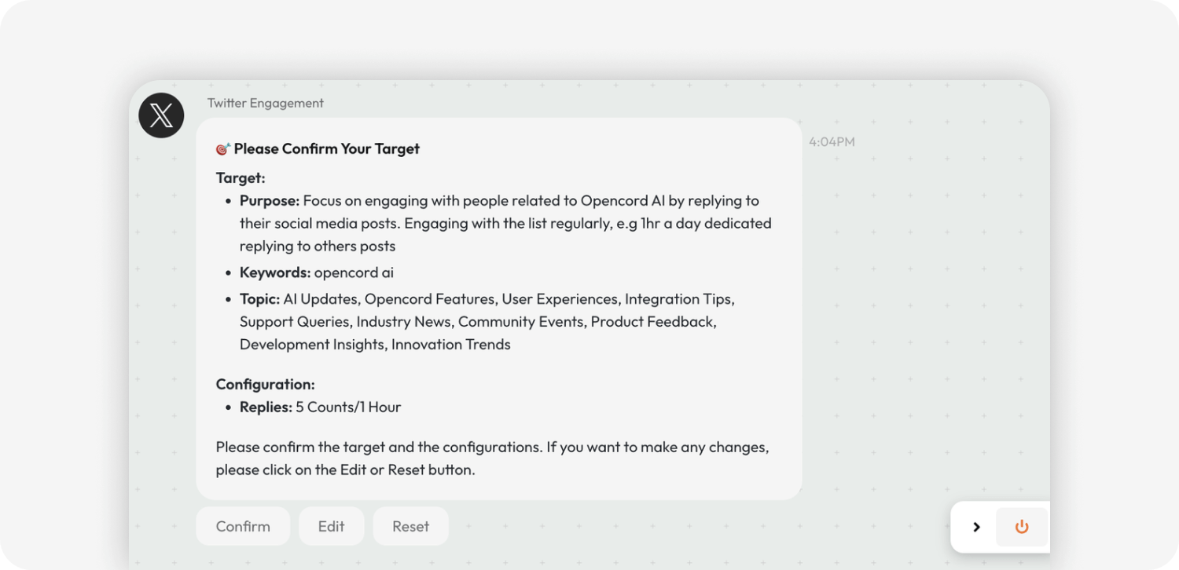Toggle the orange power icon
Image resolution: width=1179 pixels, height=570 pixels.
pyautogui.click(x=1022, y=527)
